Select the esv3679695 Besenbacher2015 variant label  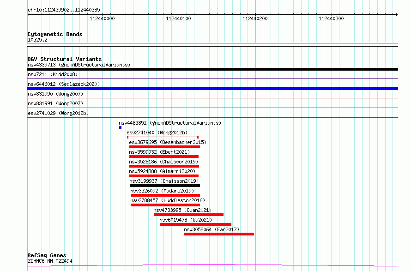coord(168,142)
